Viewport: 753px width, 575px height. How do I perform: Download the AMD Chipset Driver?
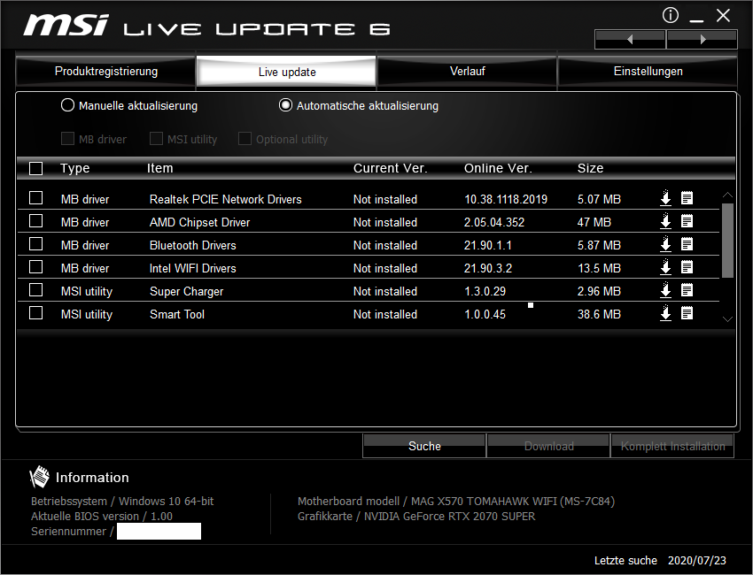pyautogui.click(x=665, y=221)
